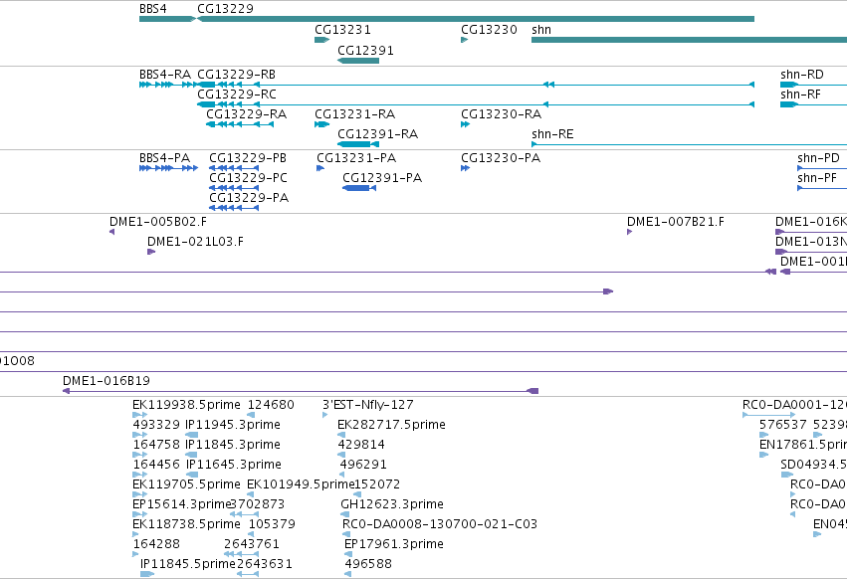
Task: Click EST label 493329
Action: (x=156, y=425)
